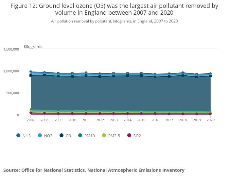Click the 2014 x-axis year label
229x179 pixels.
click(x=128, y=120)
